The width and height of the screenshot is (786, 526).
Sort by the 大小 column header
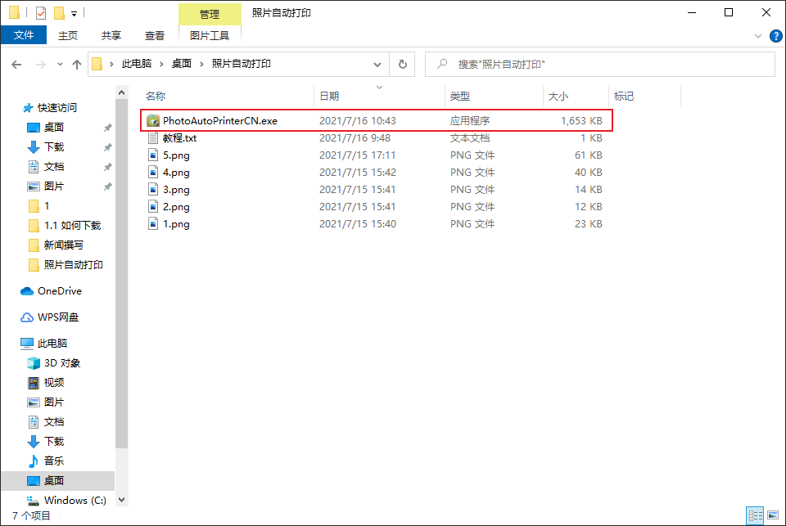(558, 97)
